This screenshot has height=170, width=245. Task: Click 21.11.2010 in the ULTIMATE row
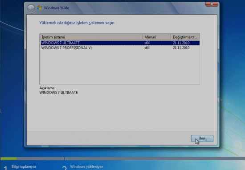point(181,43)
